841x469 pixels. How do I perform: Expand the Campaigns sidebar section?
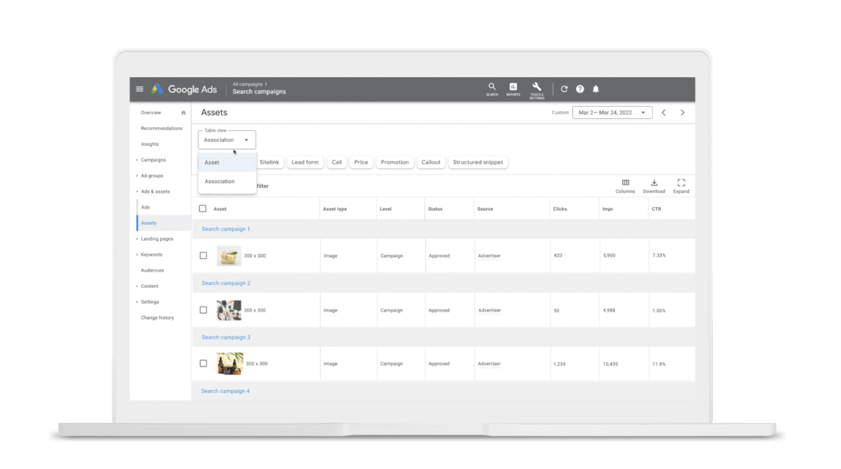[153, 159]
